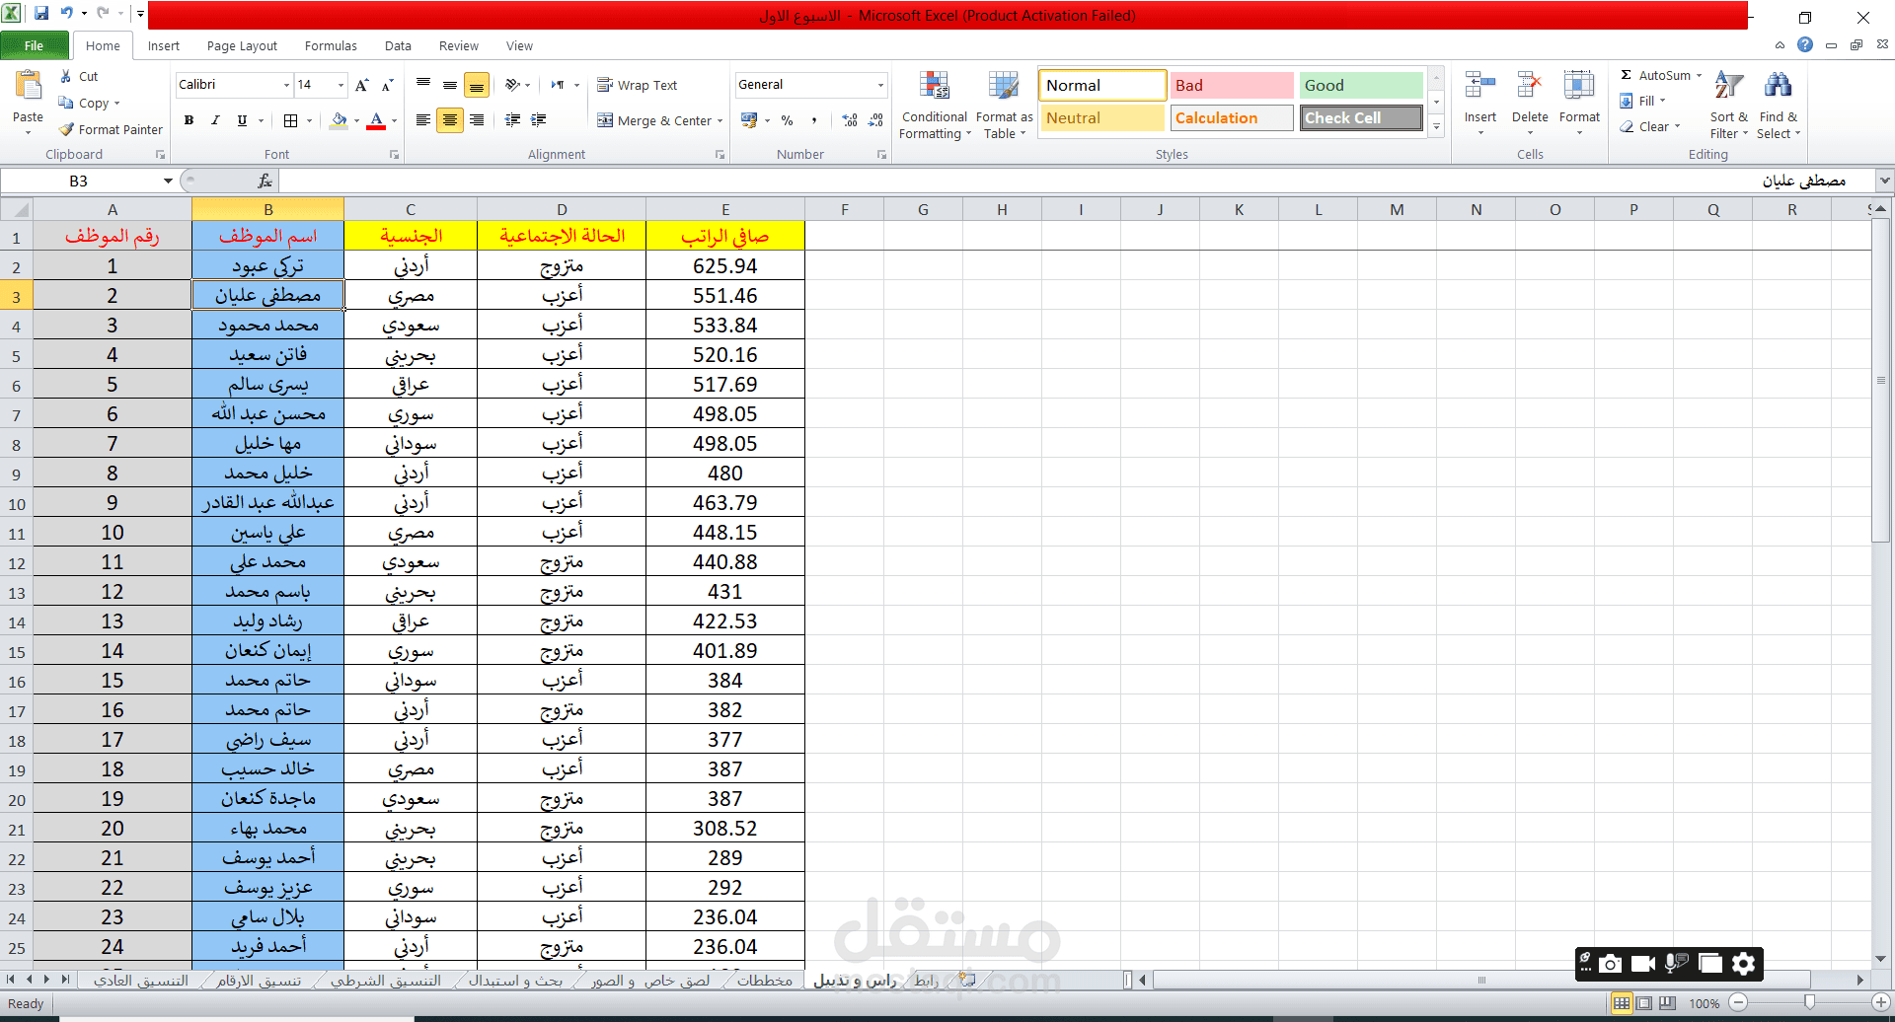Click the Orientation text angle icon

pos(512,85)
